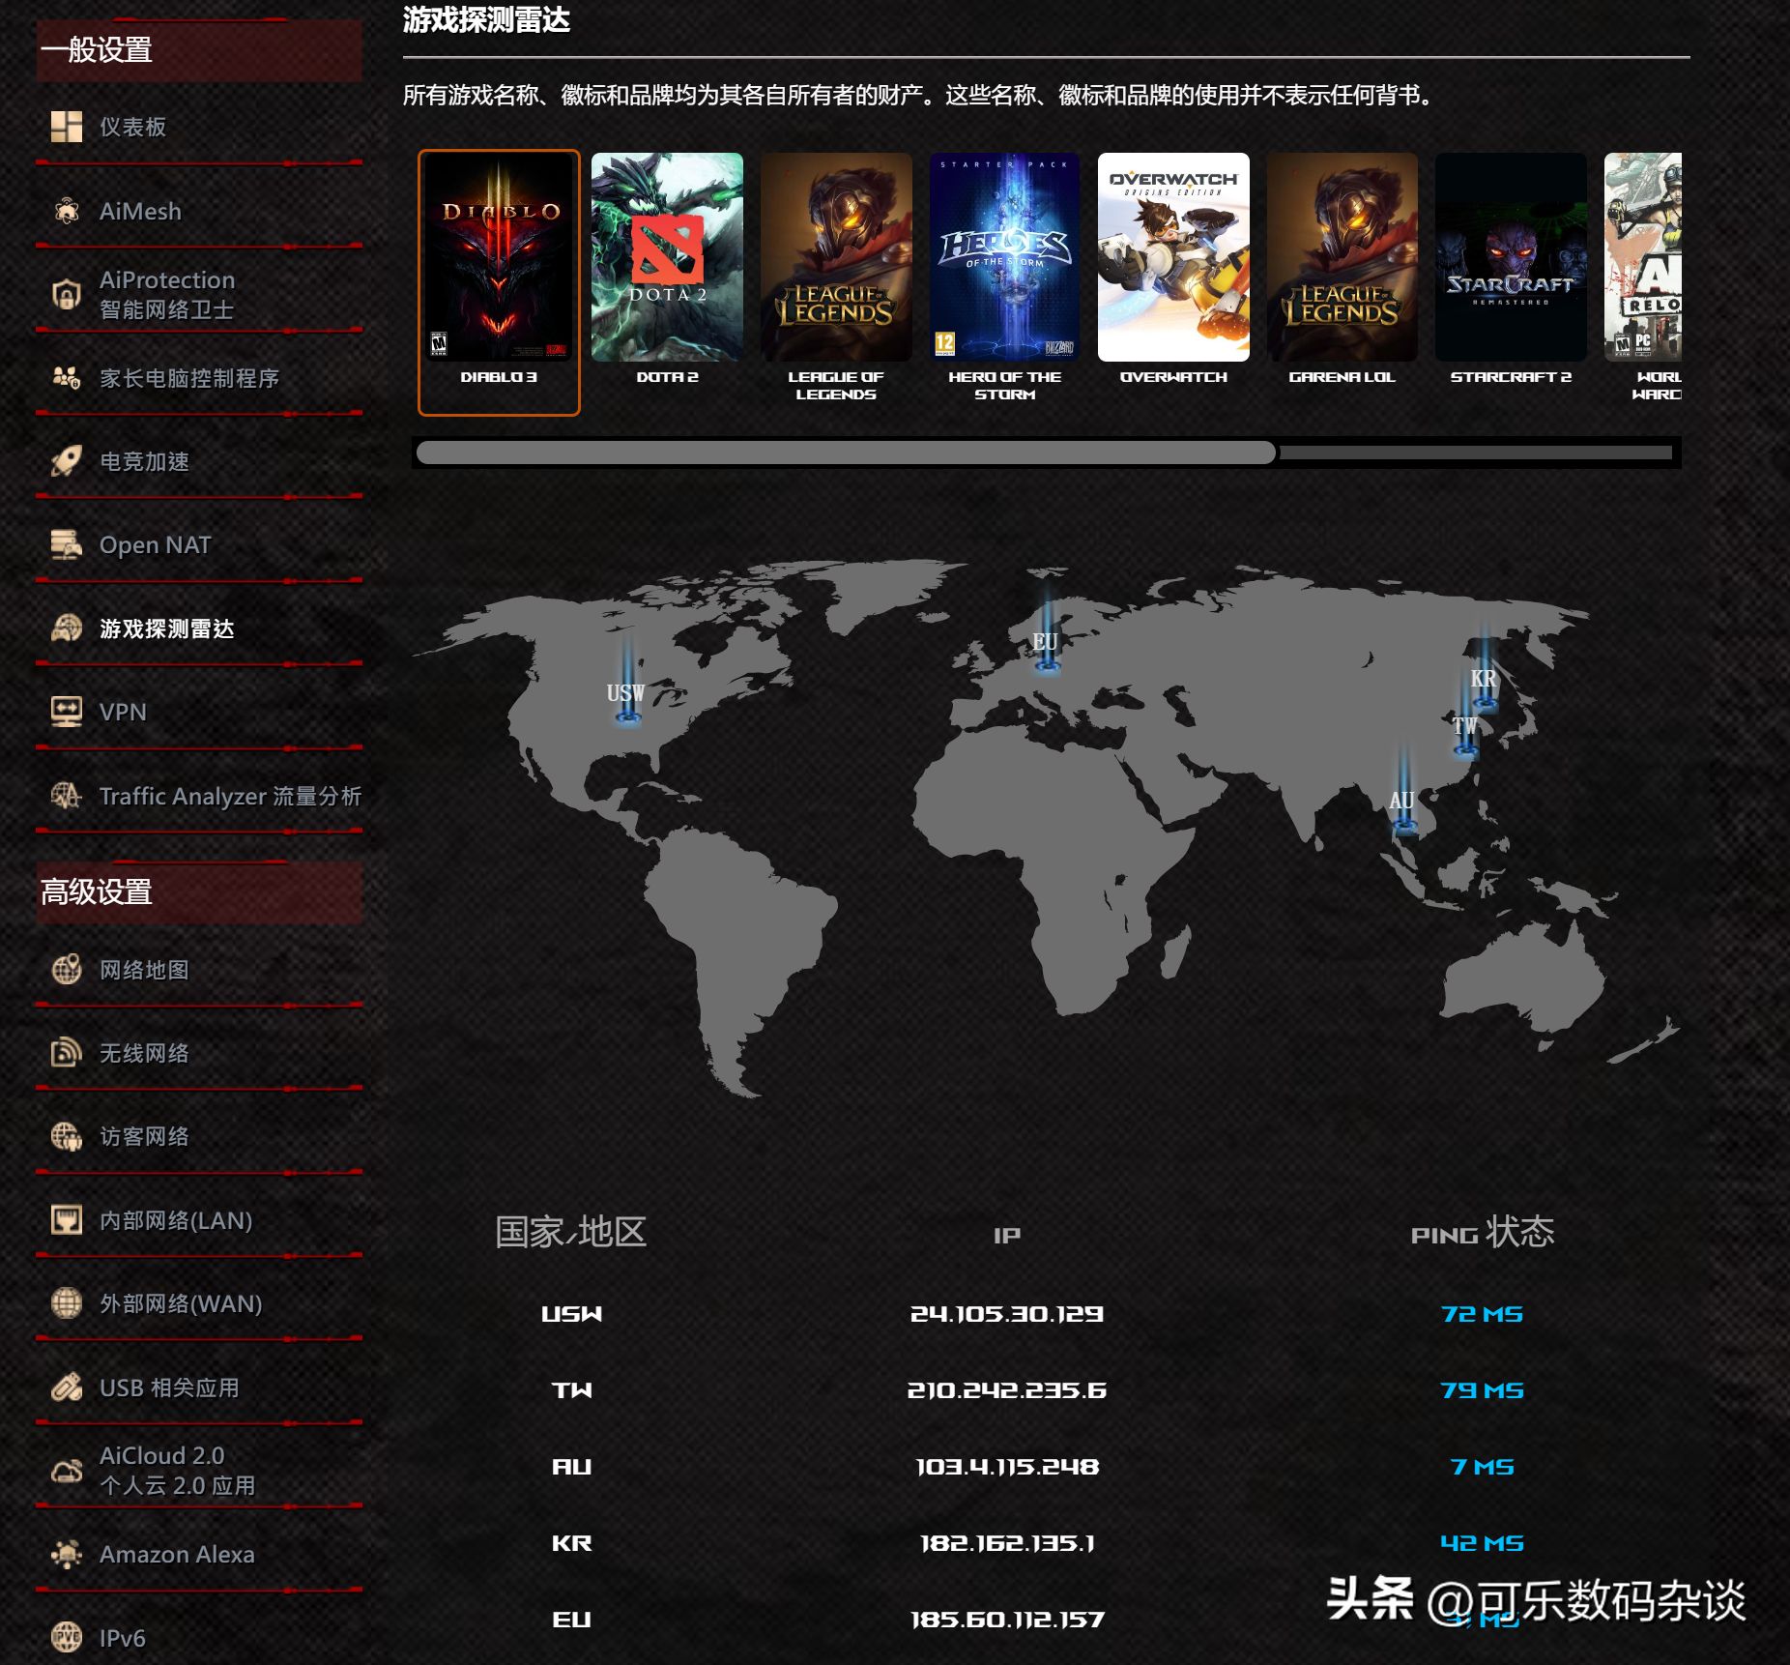Click the 家长电脑控制程序 icon

click(x=66, y=378)
